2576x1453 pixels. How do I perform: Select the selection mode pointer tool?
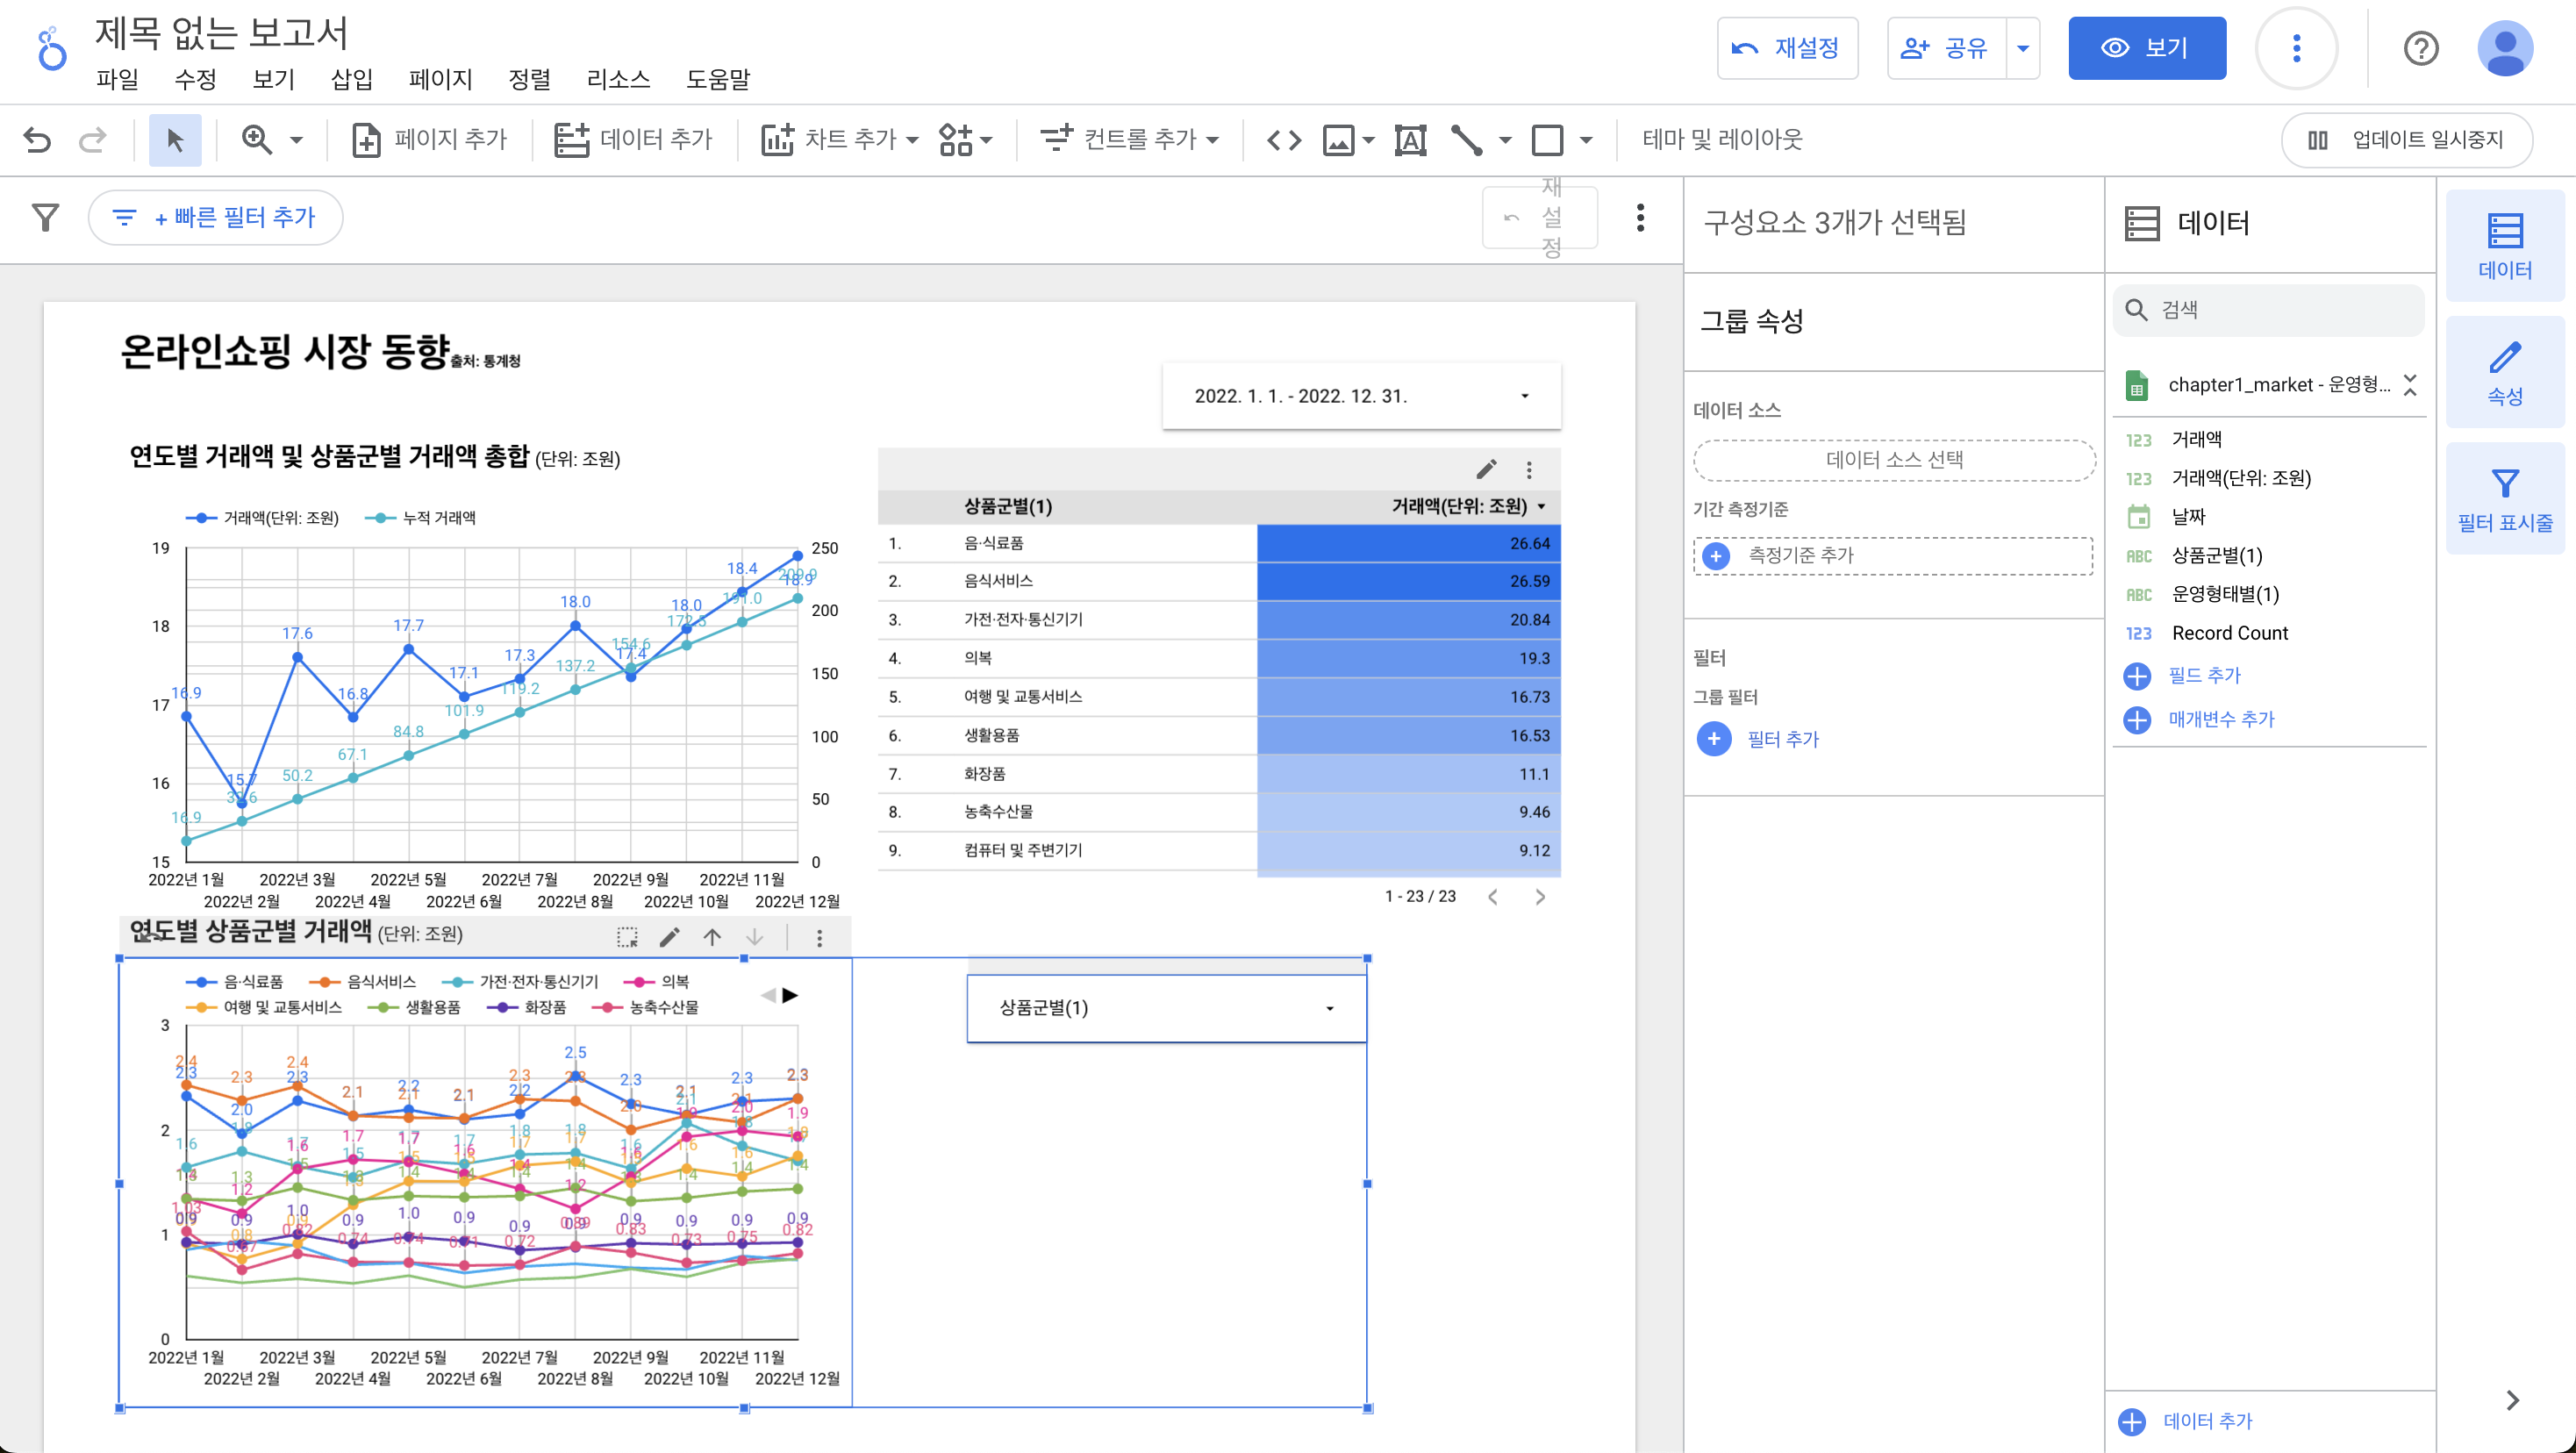point(175,140)
